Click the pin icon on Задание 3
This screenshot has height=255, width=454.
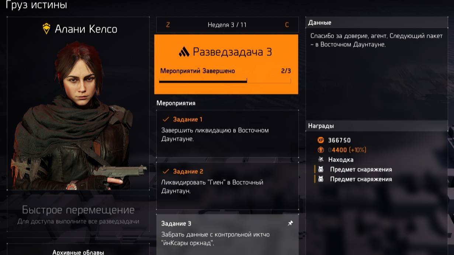point(290,223)
